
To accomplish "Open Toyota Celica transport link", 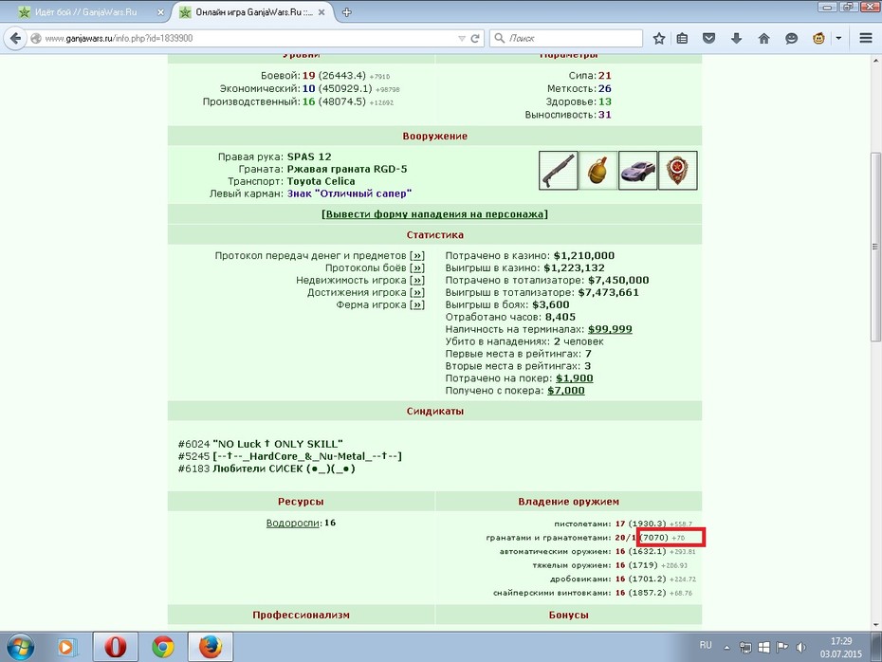I will tap(321, 182).
